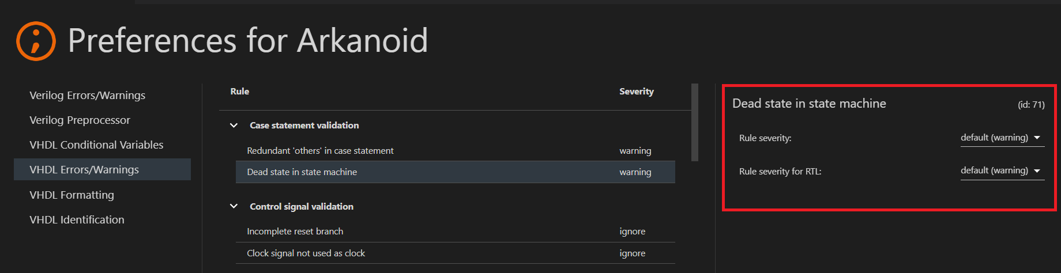Collapse Control signal validation group
Screen dimensions: 1061x273
tap(234, 207)
